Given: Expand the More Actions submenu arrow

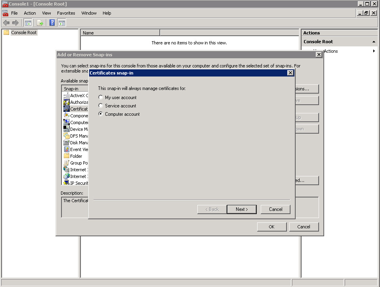Looking at the screenshot, I should pyautogui.click(x=374, y=51).
